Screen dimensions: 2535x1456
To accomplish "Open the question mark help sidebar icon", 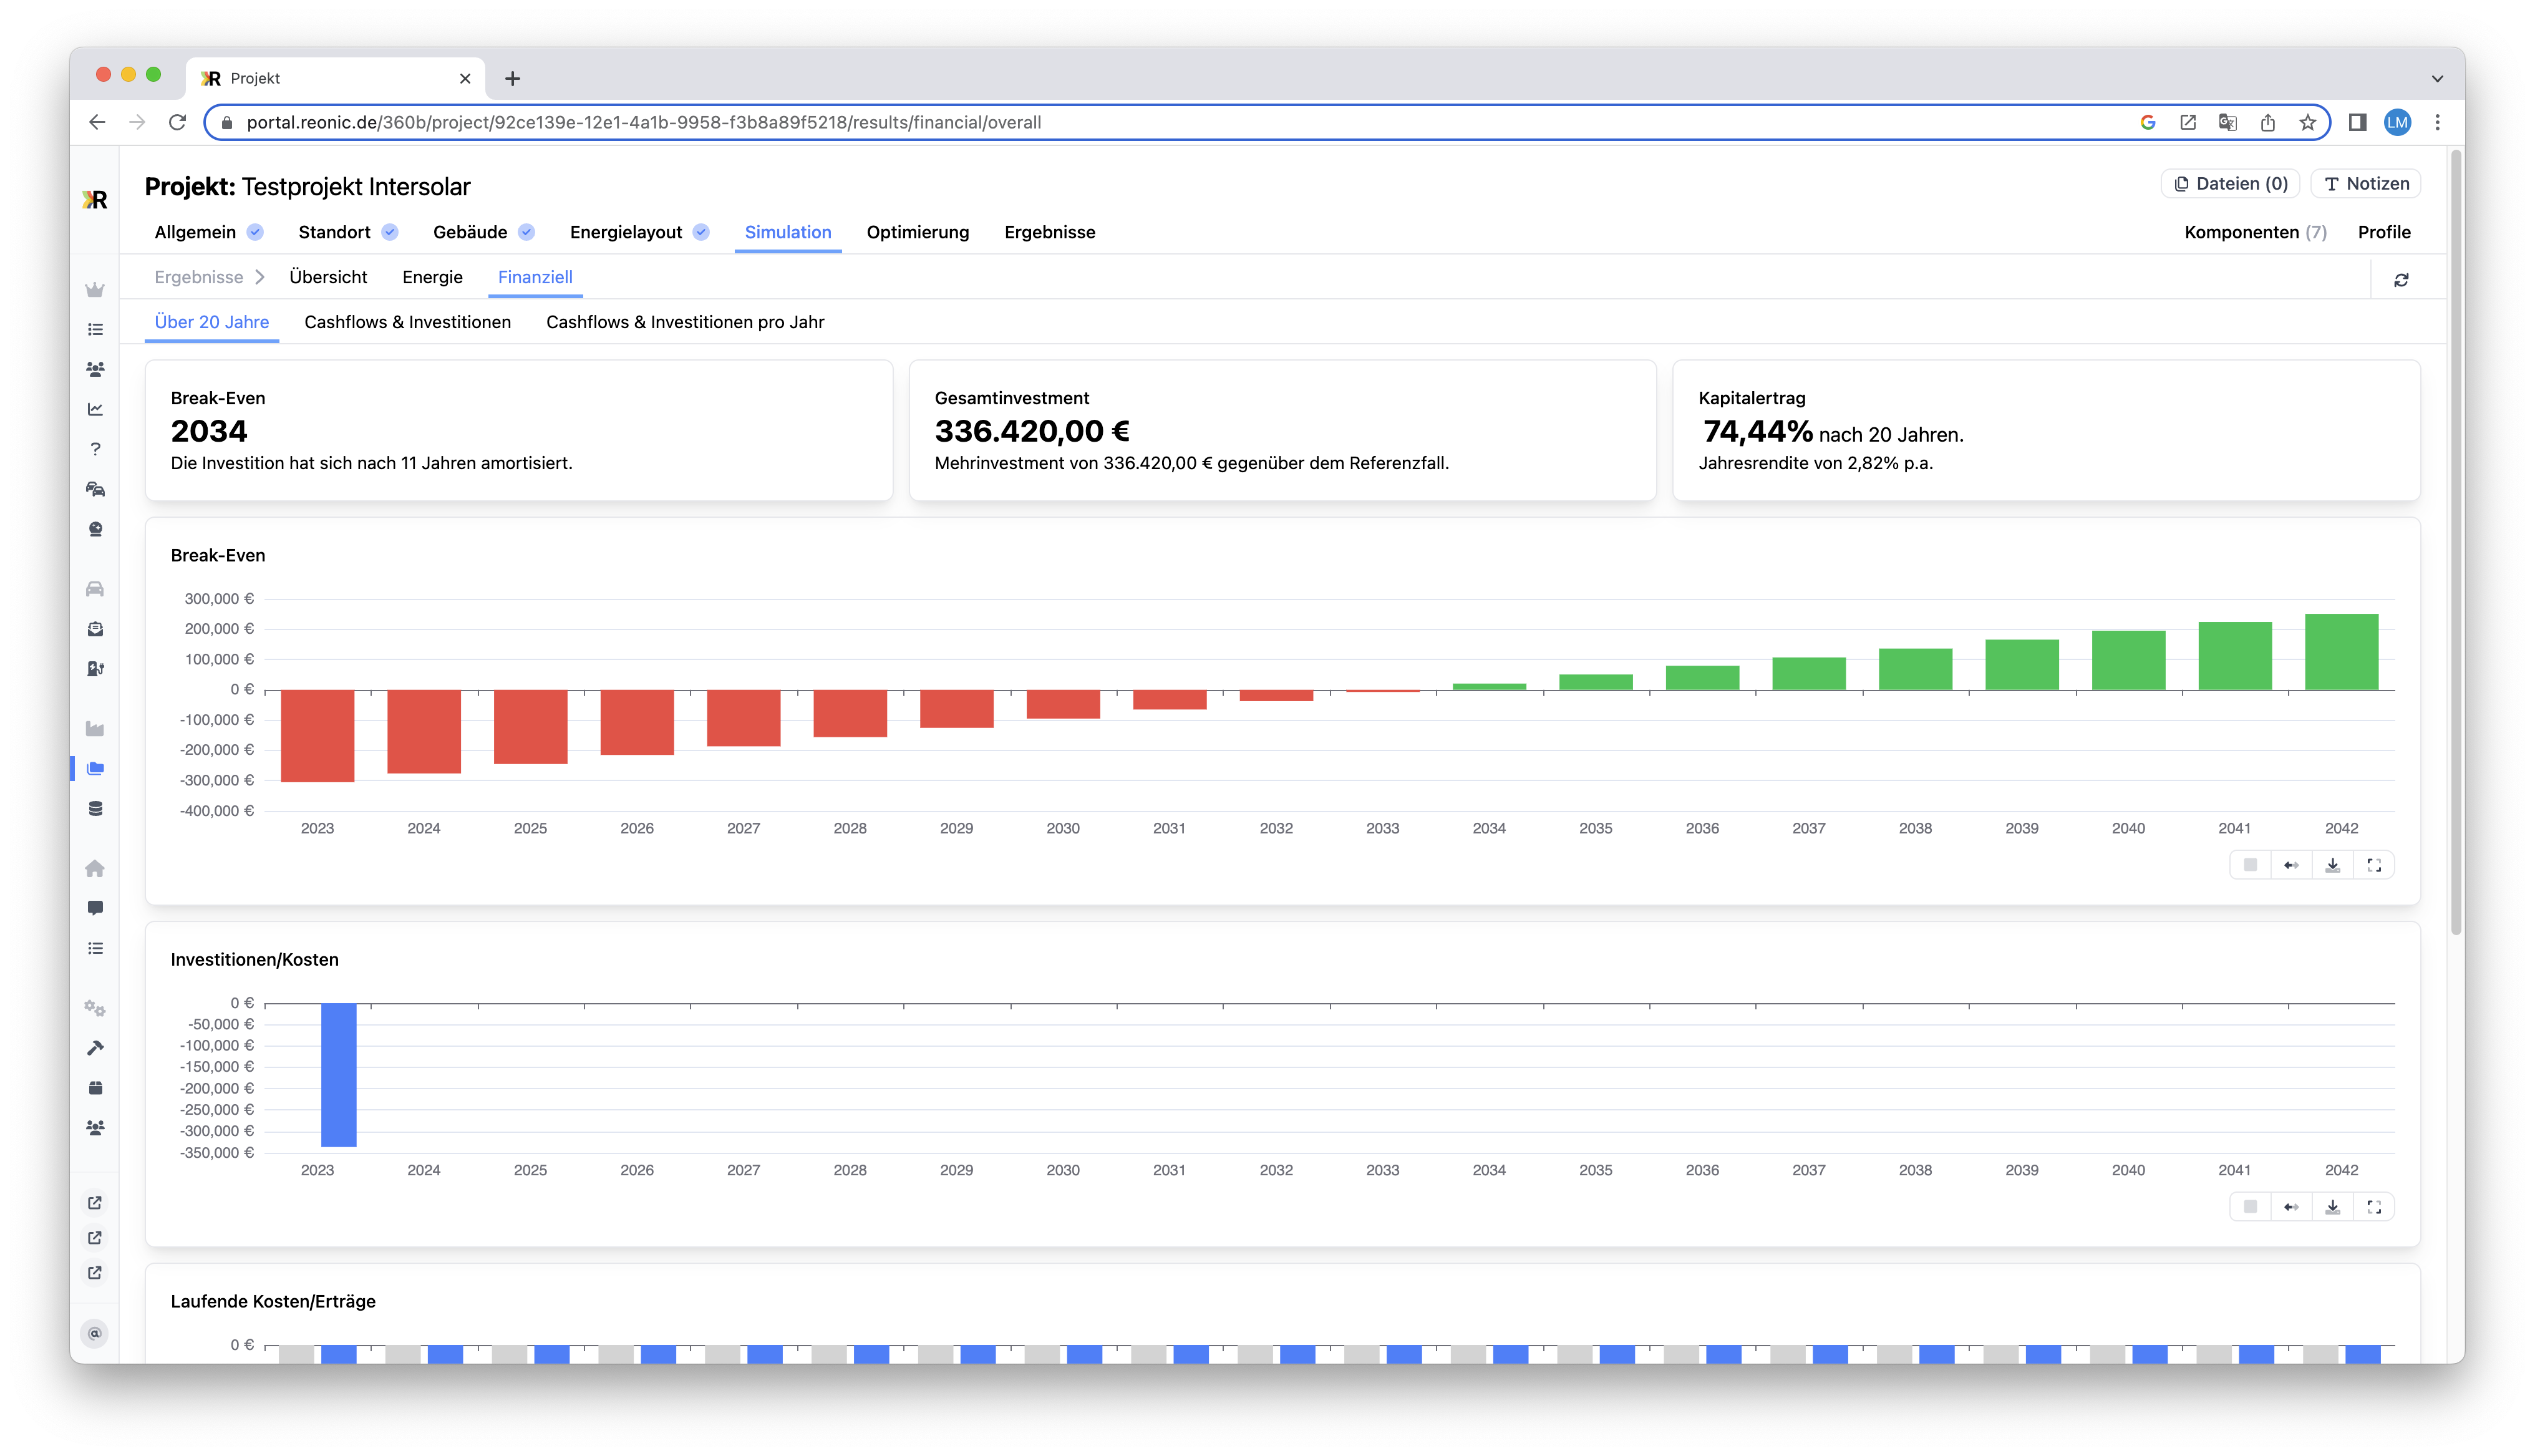I will 95,449.
